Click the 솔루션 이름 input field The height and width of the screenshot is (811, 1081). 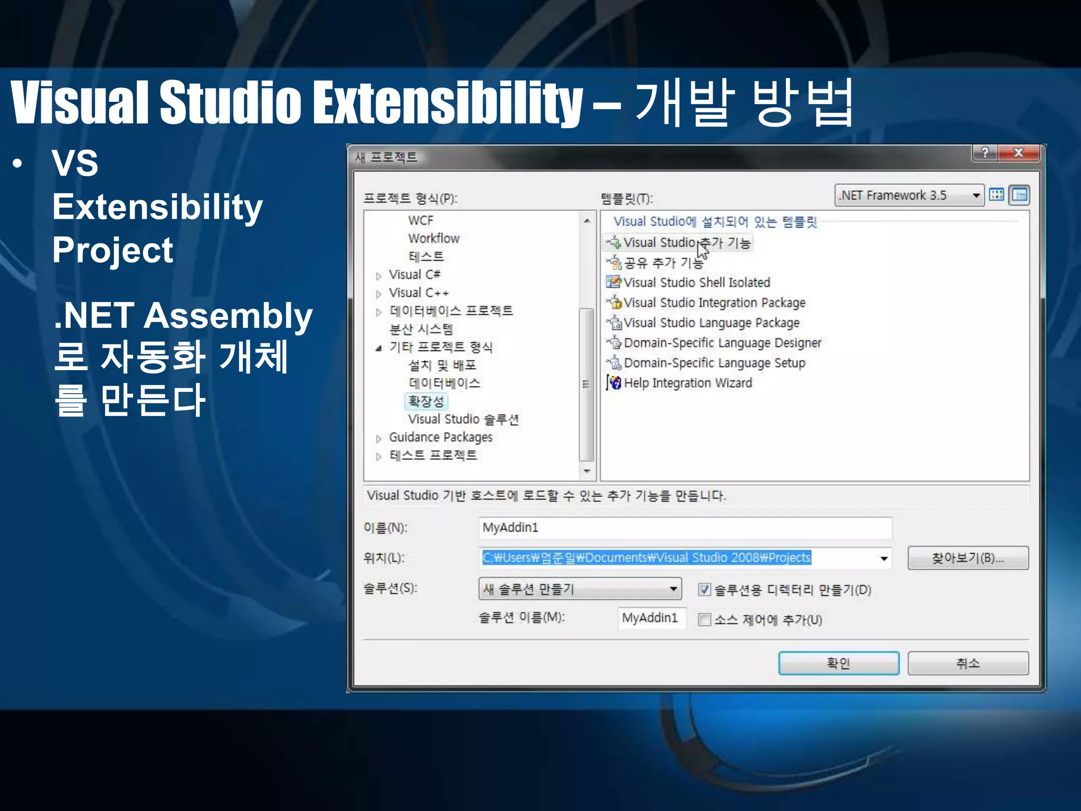(x=652, y=618)
